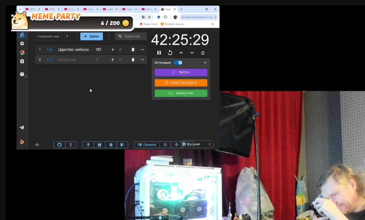Open the Chrome extensions puzzle icon
The width and height of the screenshot is (365, 220).
coord(166,17)
